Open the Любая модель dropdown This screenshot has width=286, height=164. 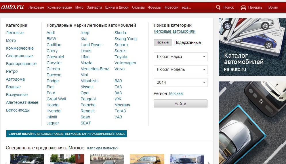tap(180, 69)
